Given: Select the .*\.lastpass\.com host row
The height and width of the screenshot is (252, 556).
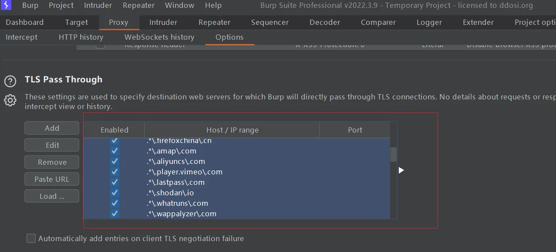Looking at the screenshot, I should point(237,182).
